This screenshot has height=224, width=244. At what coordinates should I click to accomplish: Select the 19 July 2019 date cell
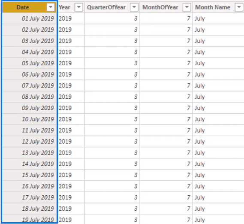coord(29,219)
